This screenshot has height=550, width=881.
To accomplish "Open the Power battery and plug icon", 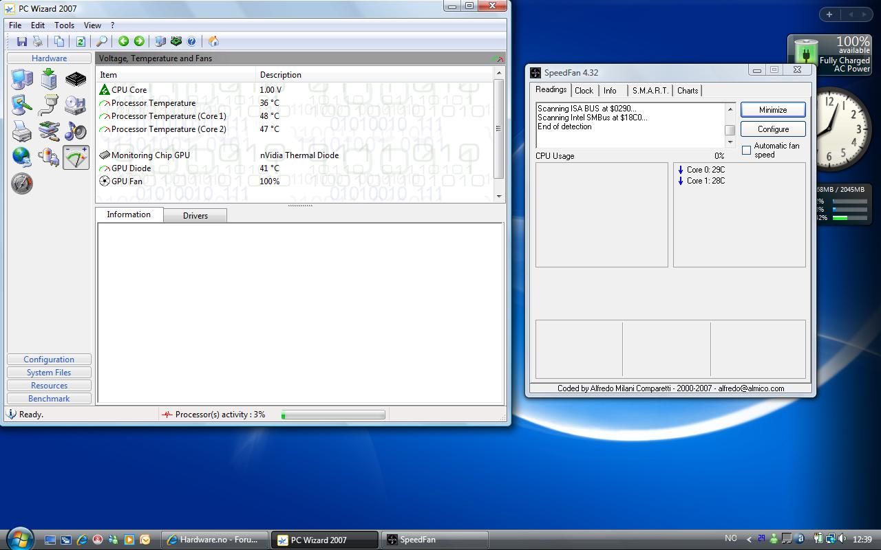I will (49, 157).
